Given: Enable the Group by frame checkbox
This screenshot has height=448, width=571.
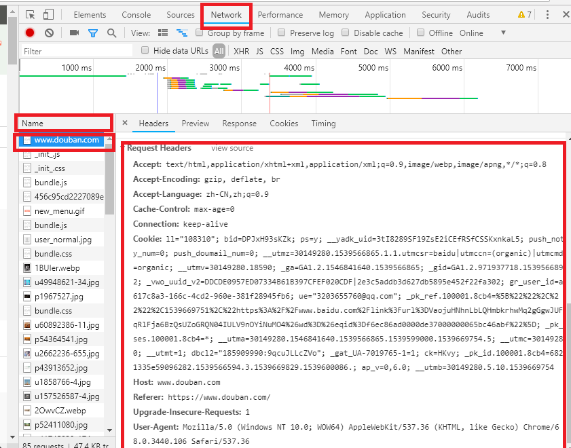Looking at the screenshot, I should (x=199, y=33).
